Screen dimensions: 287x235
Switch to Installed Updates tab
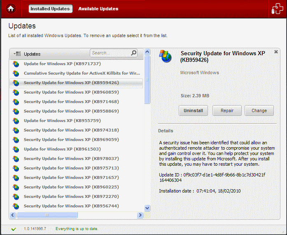50,9
